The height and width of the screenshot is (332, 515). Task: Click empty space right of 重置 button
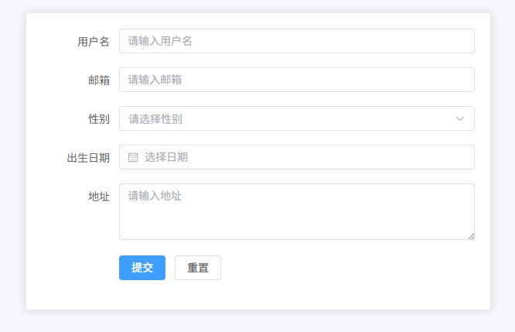click(348, 268)
